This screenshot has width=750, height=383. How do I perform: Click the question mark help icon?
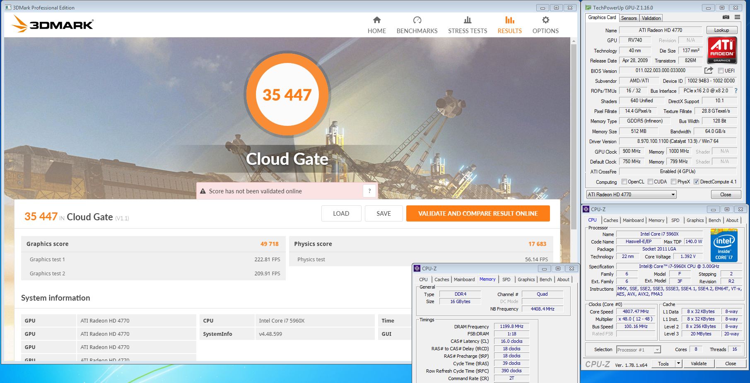tap(369, 191)
